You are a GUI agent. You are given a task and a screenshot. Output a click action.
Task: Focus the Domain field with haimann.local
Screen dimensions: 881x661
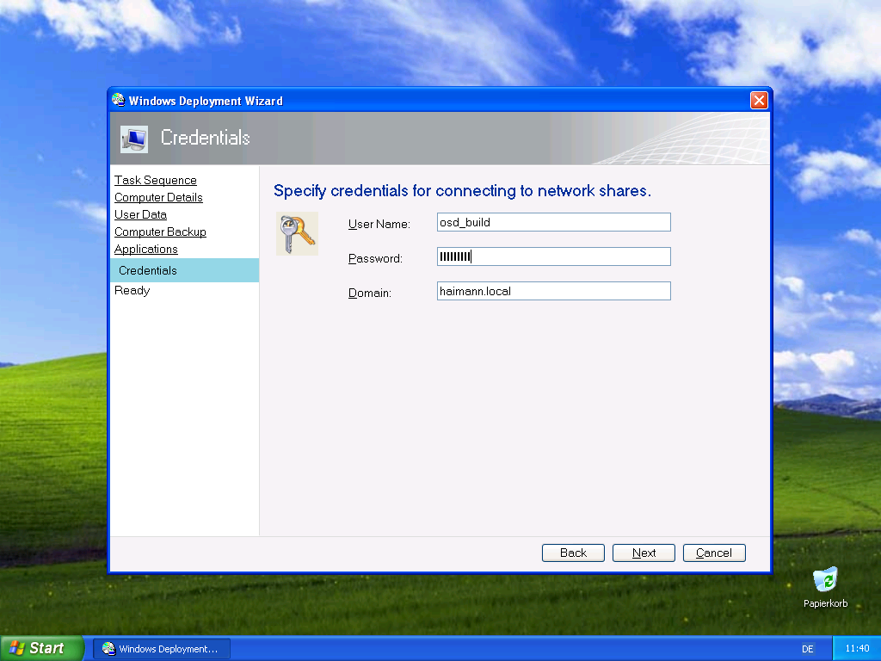(554, 291)
